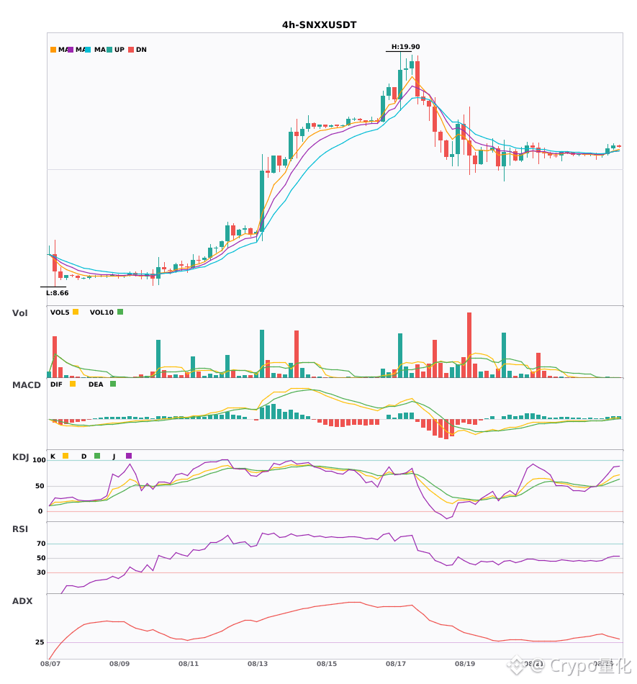Click the RSI axis value 70
The image size is (637, 684).
point(41,543)
